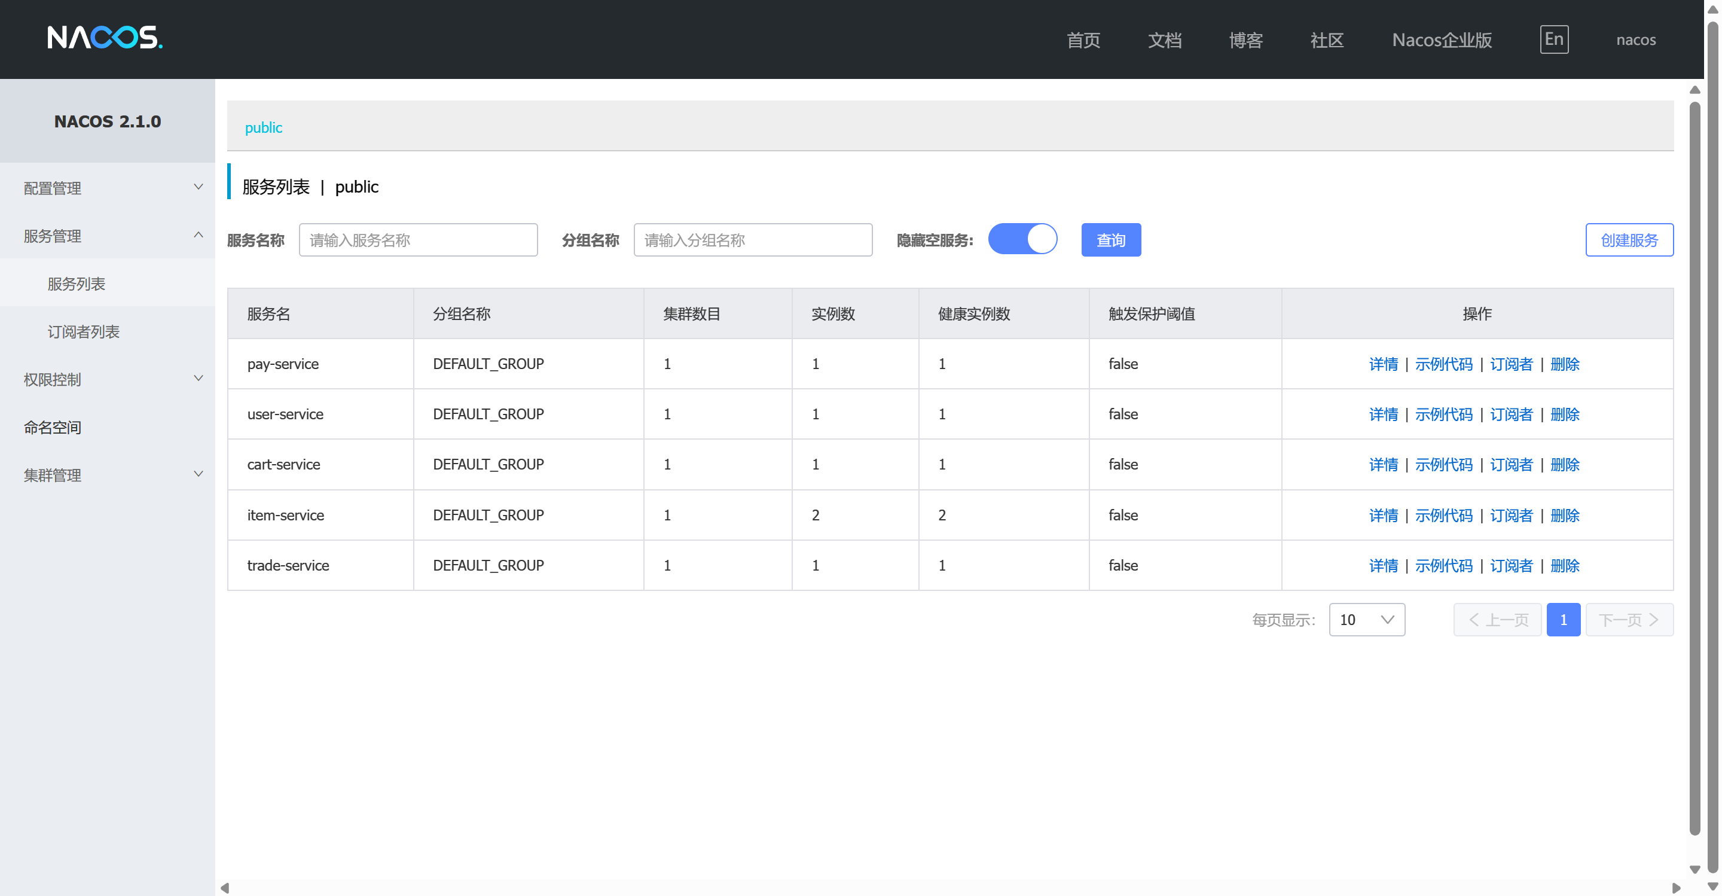Click the NACOS logo
This screenshot has height=896, width=1722.
105,38
